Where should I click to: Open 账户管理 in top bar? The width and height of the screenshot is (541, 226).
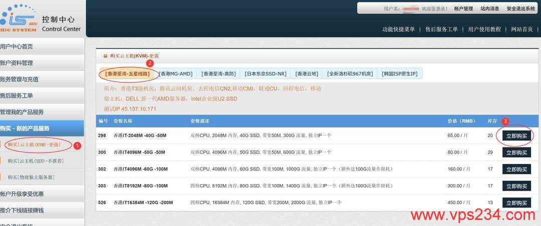(463, 8)
